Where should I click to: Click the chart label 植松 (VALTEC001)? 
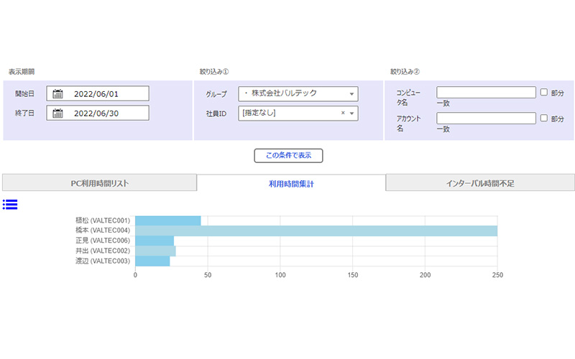103,220
